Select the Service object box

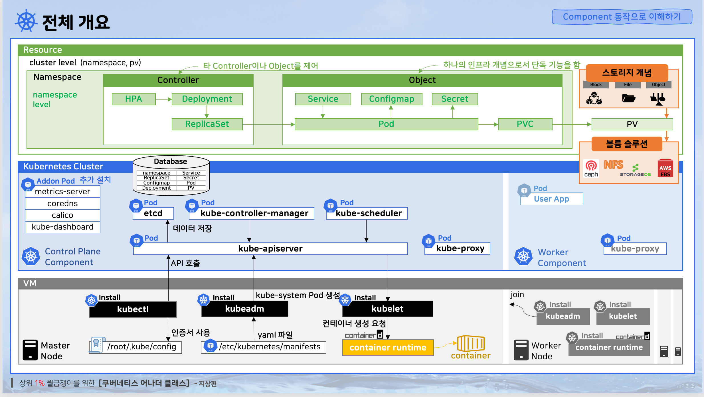click(x=323, y=99)
